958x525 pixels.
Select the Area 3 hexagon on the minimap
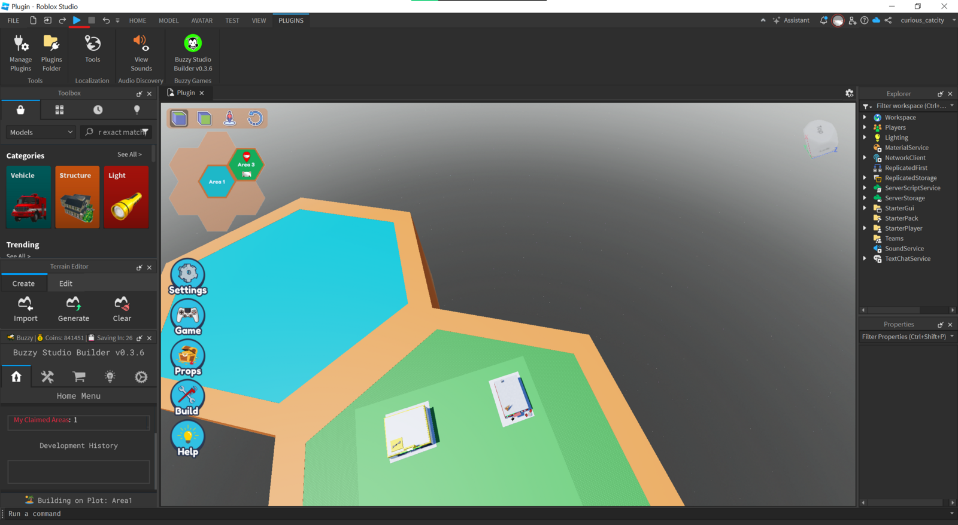click(245, 165)
